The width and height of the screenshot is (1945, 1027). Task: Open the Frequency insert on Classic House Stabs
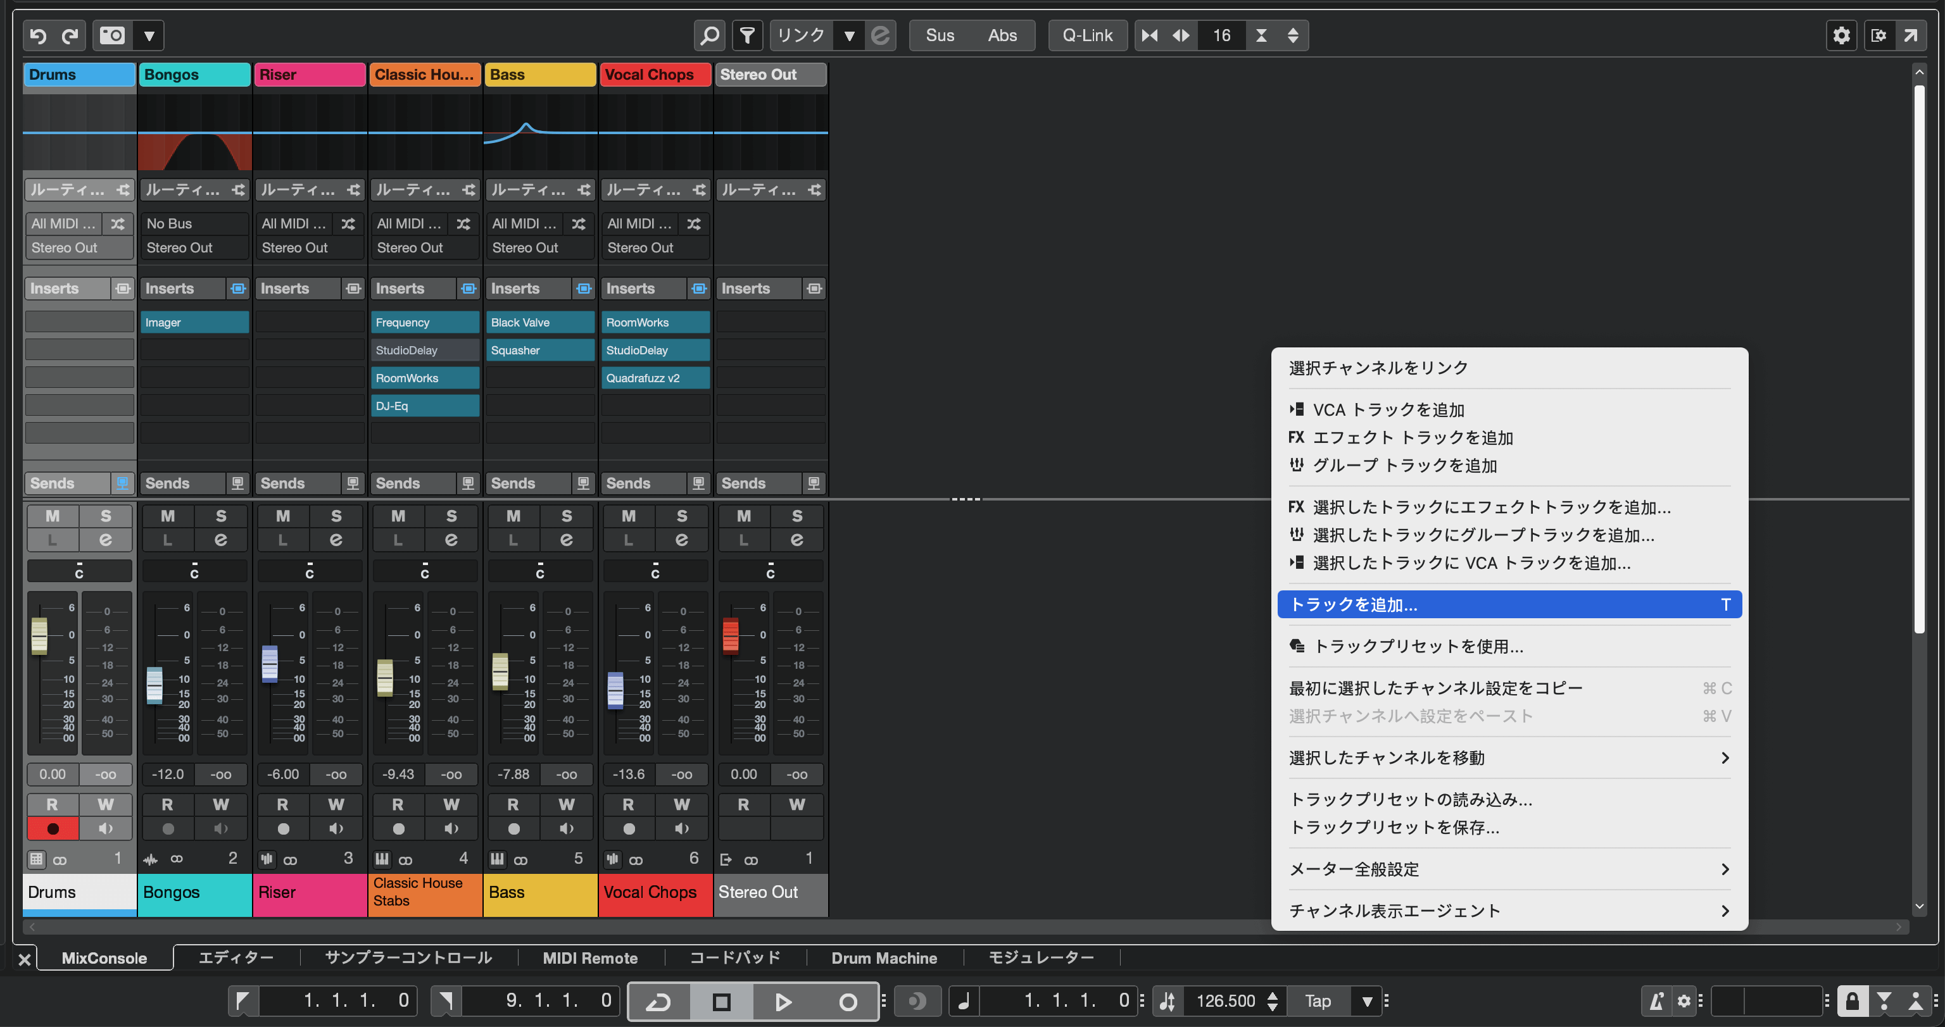click(x=425, y=322)
